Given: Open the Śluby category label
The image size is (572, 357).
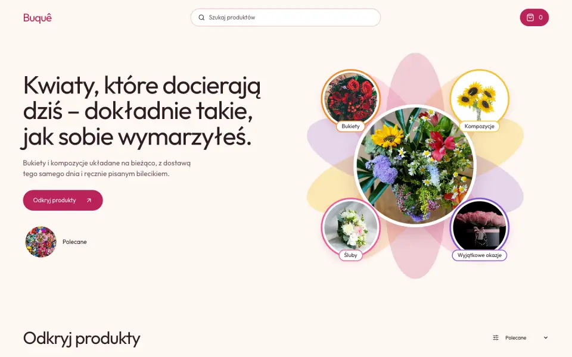Looking at the screenshot, I should pyautogui.click(x=350, y=255).
